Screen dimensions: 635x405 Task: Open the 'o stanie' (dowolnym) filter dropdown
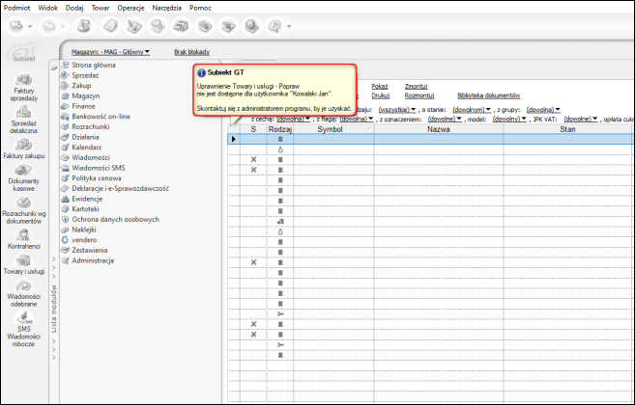click(472, 110)
